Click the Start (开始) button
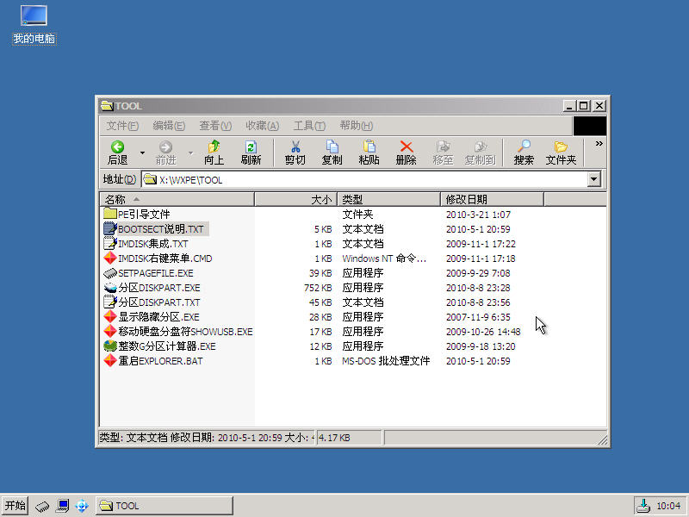This screenshot has width=689, height=517. [16, 506]
